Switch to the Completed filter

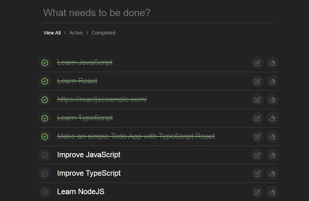(103, 33)
